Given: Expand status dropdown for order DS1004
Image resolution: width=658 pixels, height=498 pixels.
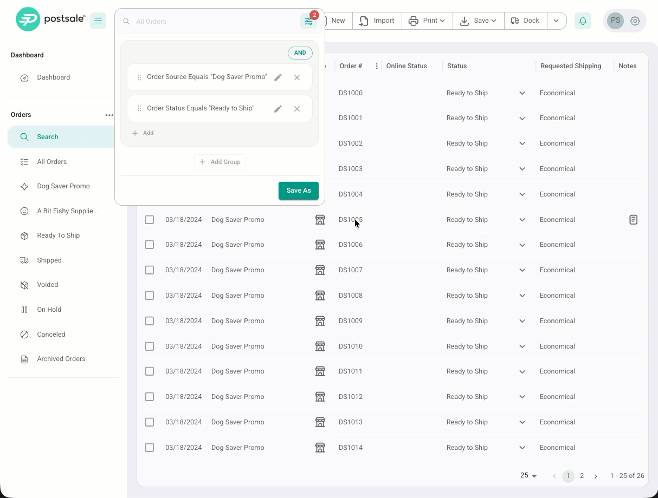Looking at the screenshot, I should (x=522, y=194).
